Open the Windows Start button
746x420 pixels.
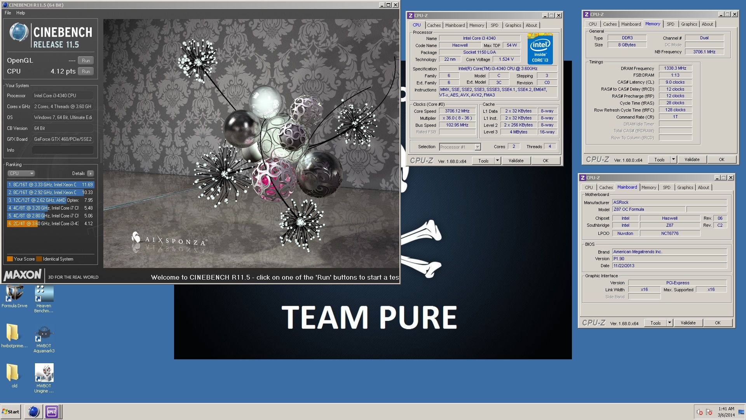pyautogui.click(x=11, y=412)
